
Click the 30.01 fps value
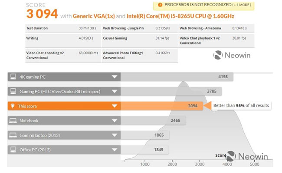click(239, 38)
